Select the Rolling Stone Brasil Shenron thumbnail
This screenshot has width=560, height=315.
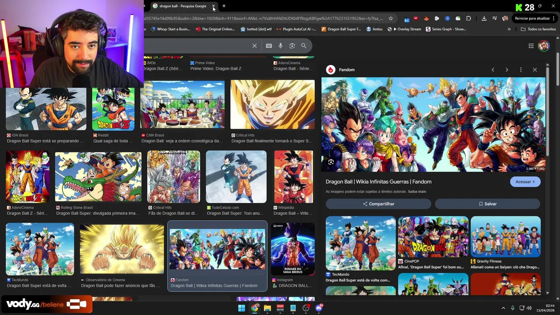pos(98,177)
